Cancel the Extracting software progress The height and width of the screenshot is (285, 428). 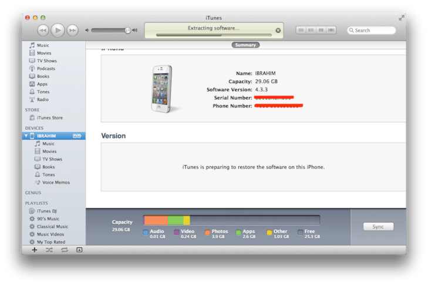coord(278,30)
